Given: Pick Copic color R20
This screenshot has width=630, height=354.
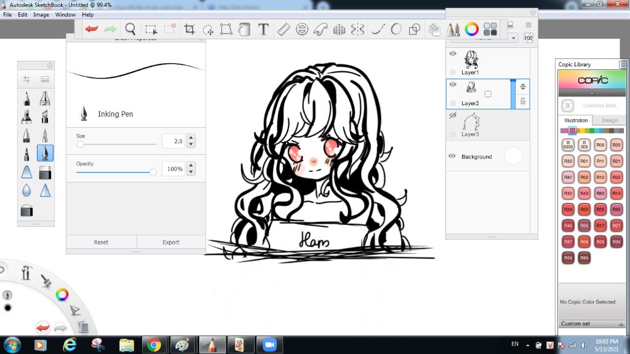Looking at the screenshot, I should (616, 145).
